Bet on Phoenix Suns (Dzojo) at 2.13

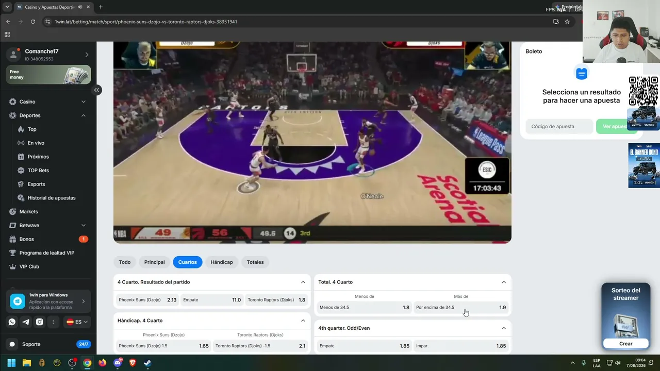click(x=147, y=300)
